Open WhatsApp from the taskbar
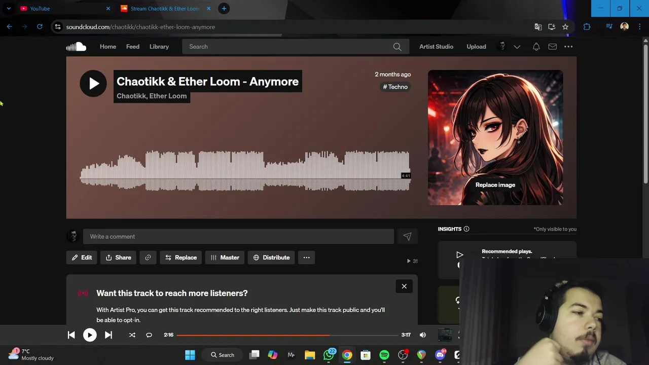This screenshot has height=365, width=649. click(329, 355)
